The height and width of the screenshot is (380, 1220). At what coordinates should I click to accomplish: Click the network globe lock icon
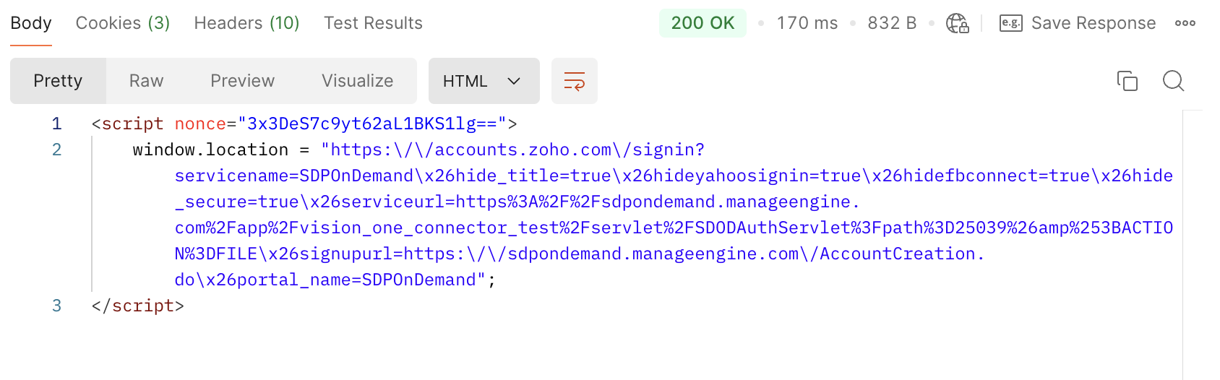point(957,23)
